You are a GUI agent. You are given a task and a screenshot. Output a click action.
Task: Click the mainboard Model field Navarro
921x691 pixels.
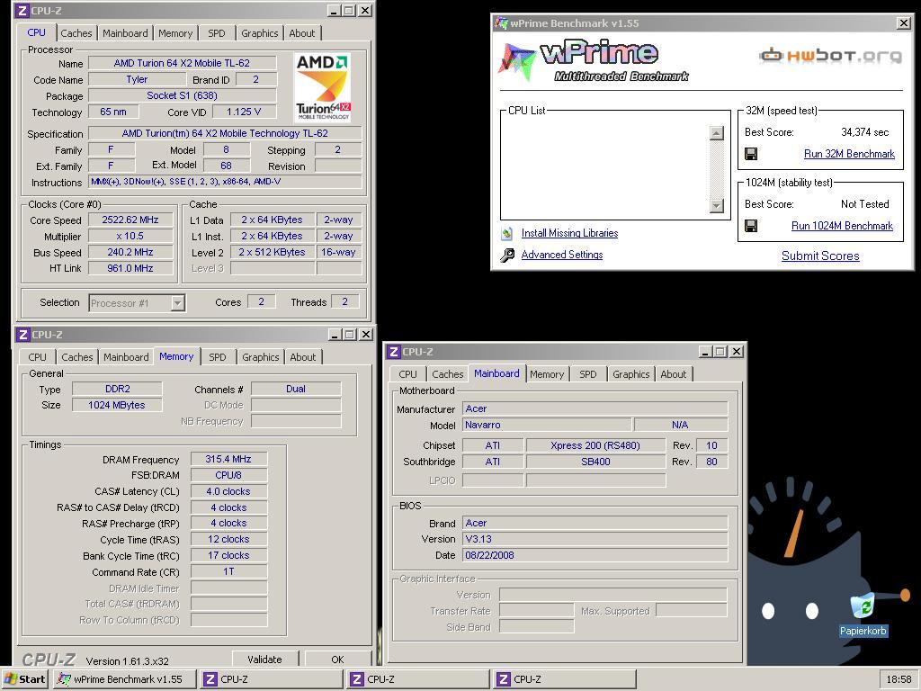point(547,425)
